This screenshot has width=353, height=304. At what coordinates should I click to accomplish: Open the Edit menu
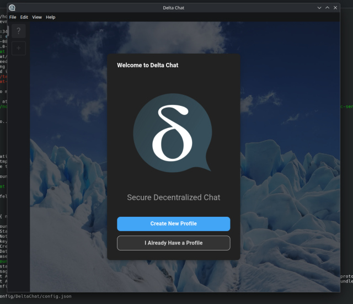coord(24,17)
